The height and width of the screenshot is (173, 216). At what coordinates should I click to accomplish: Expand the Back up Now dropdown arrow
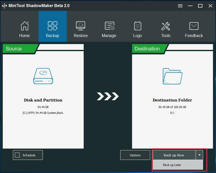click(199, 155)
